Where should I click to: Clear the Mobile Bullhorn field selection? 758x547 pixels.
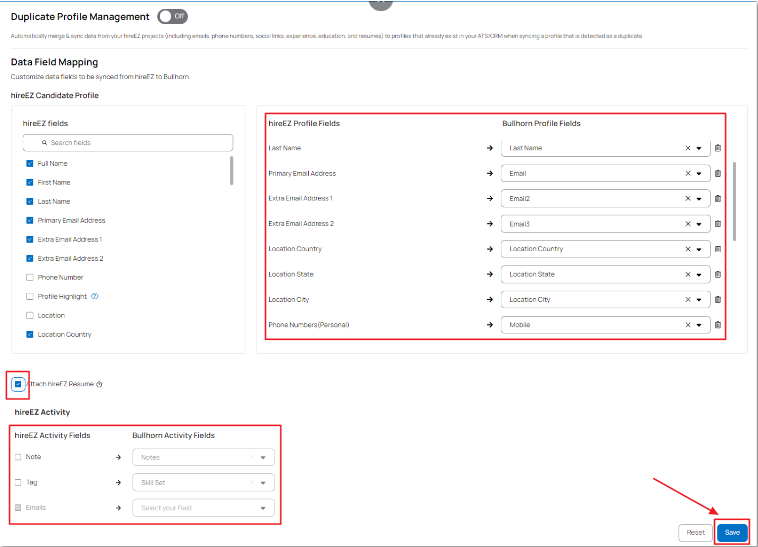(688, 324)
